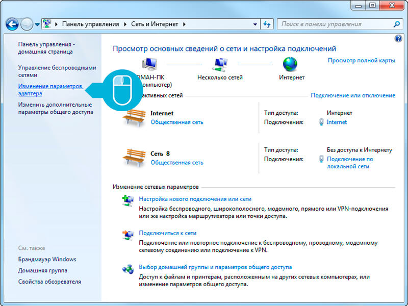The width and height of the screenshot is (408, 306).
Task: Open Help via the question mark icon
Action: point(398,39)
